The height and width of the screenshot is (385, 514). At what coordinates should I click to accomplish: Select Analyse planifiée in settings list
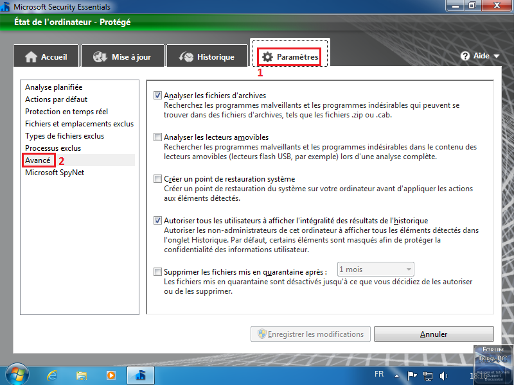click(x=54, y=87)
